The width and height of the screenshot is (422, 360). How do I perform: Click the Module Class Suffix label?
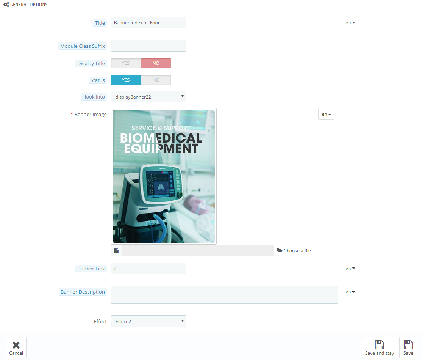[x=83, y=46]
